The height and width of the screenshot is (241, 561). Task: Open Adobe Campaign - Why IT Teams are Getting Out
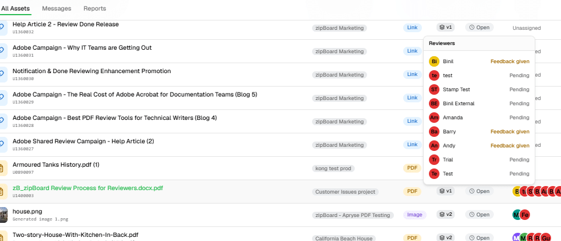(82, 47)
